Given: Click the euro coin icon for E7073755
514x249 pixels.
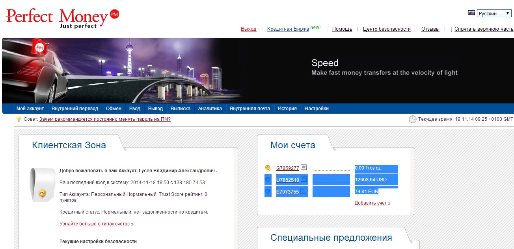Looking at the screenshot, I should click(x=268, y=192).
